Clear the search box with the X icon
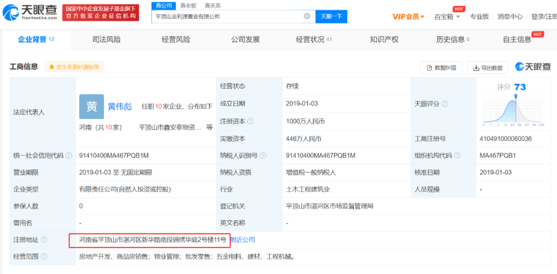The height and width of the screenshot is (274, 557). pyautogui.click(x=307, y=16)
